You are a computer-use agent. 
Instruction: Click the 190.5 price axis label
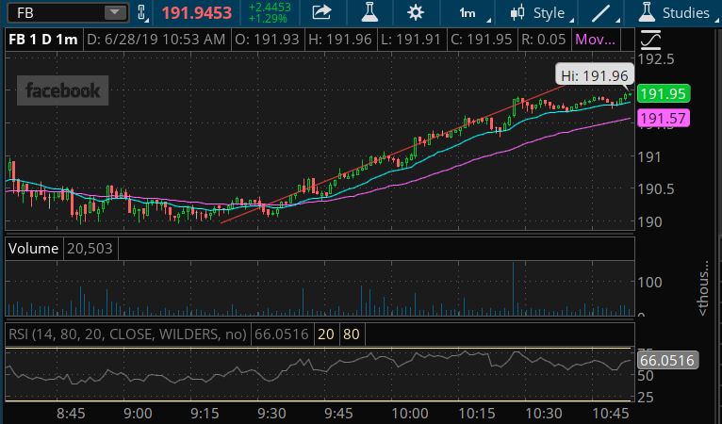click(656, 189)
